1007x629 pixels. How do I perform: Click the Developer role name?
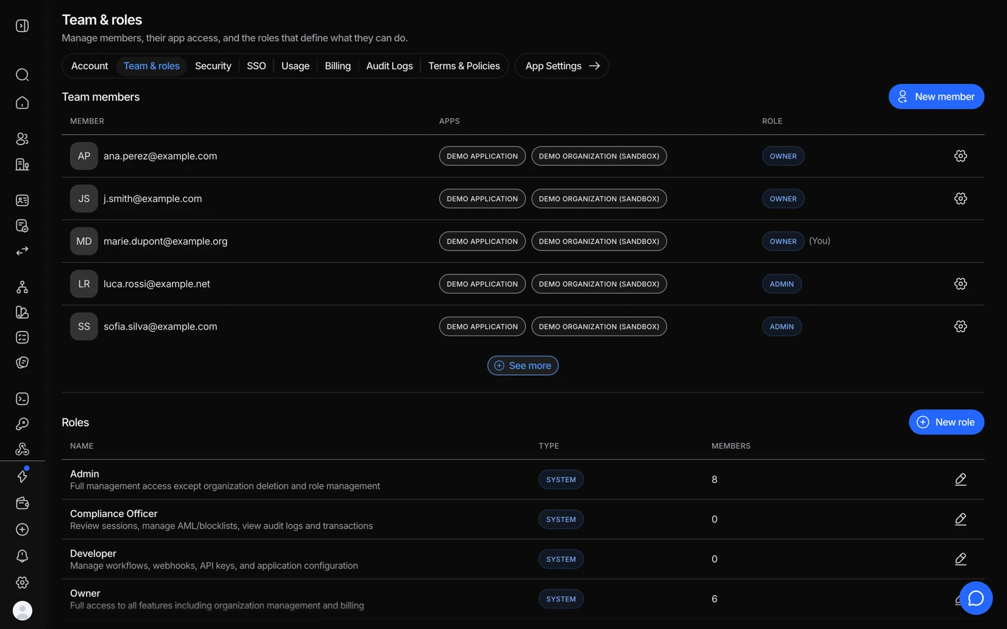[x=93, y=554]
